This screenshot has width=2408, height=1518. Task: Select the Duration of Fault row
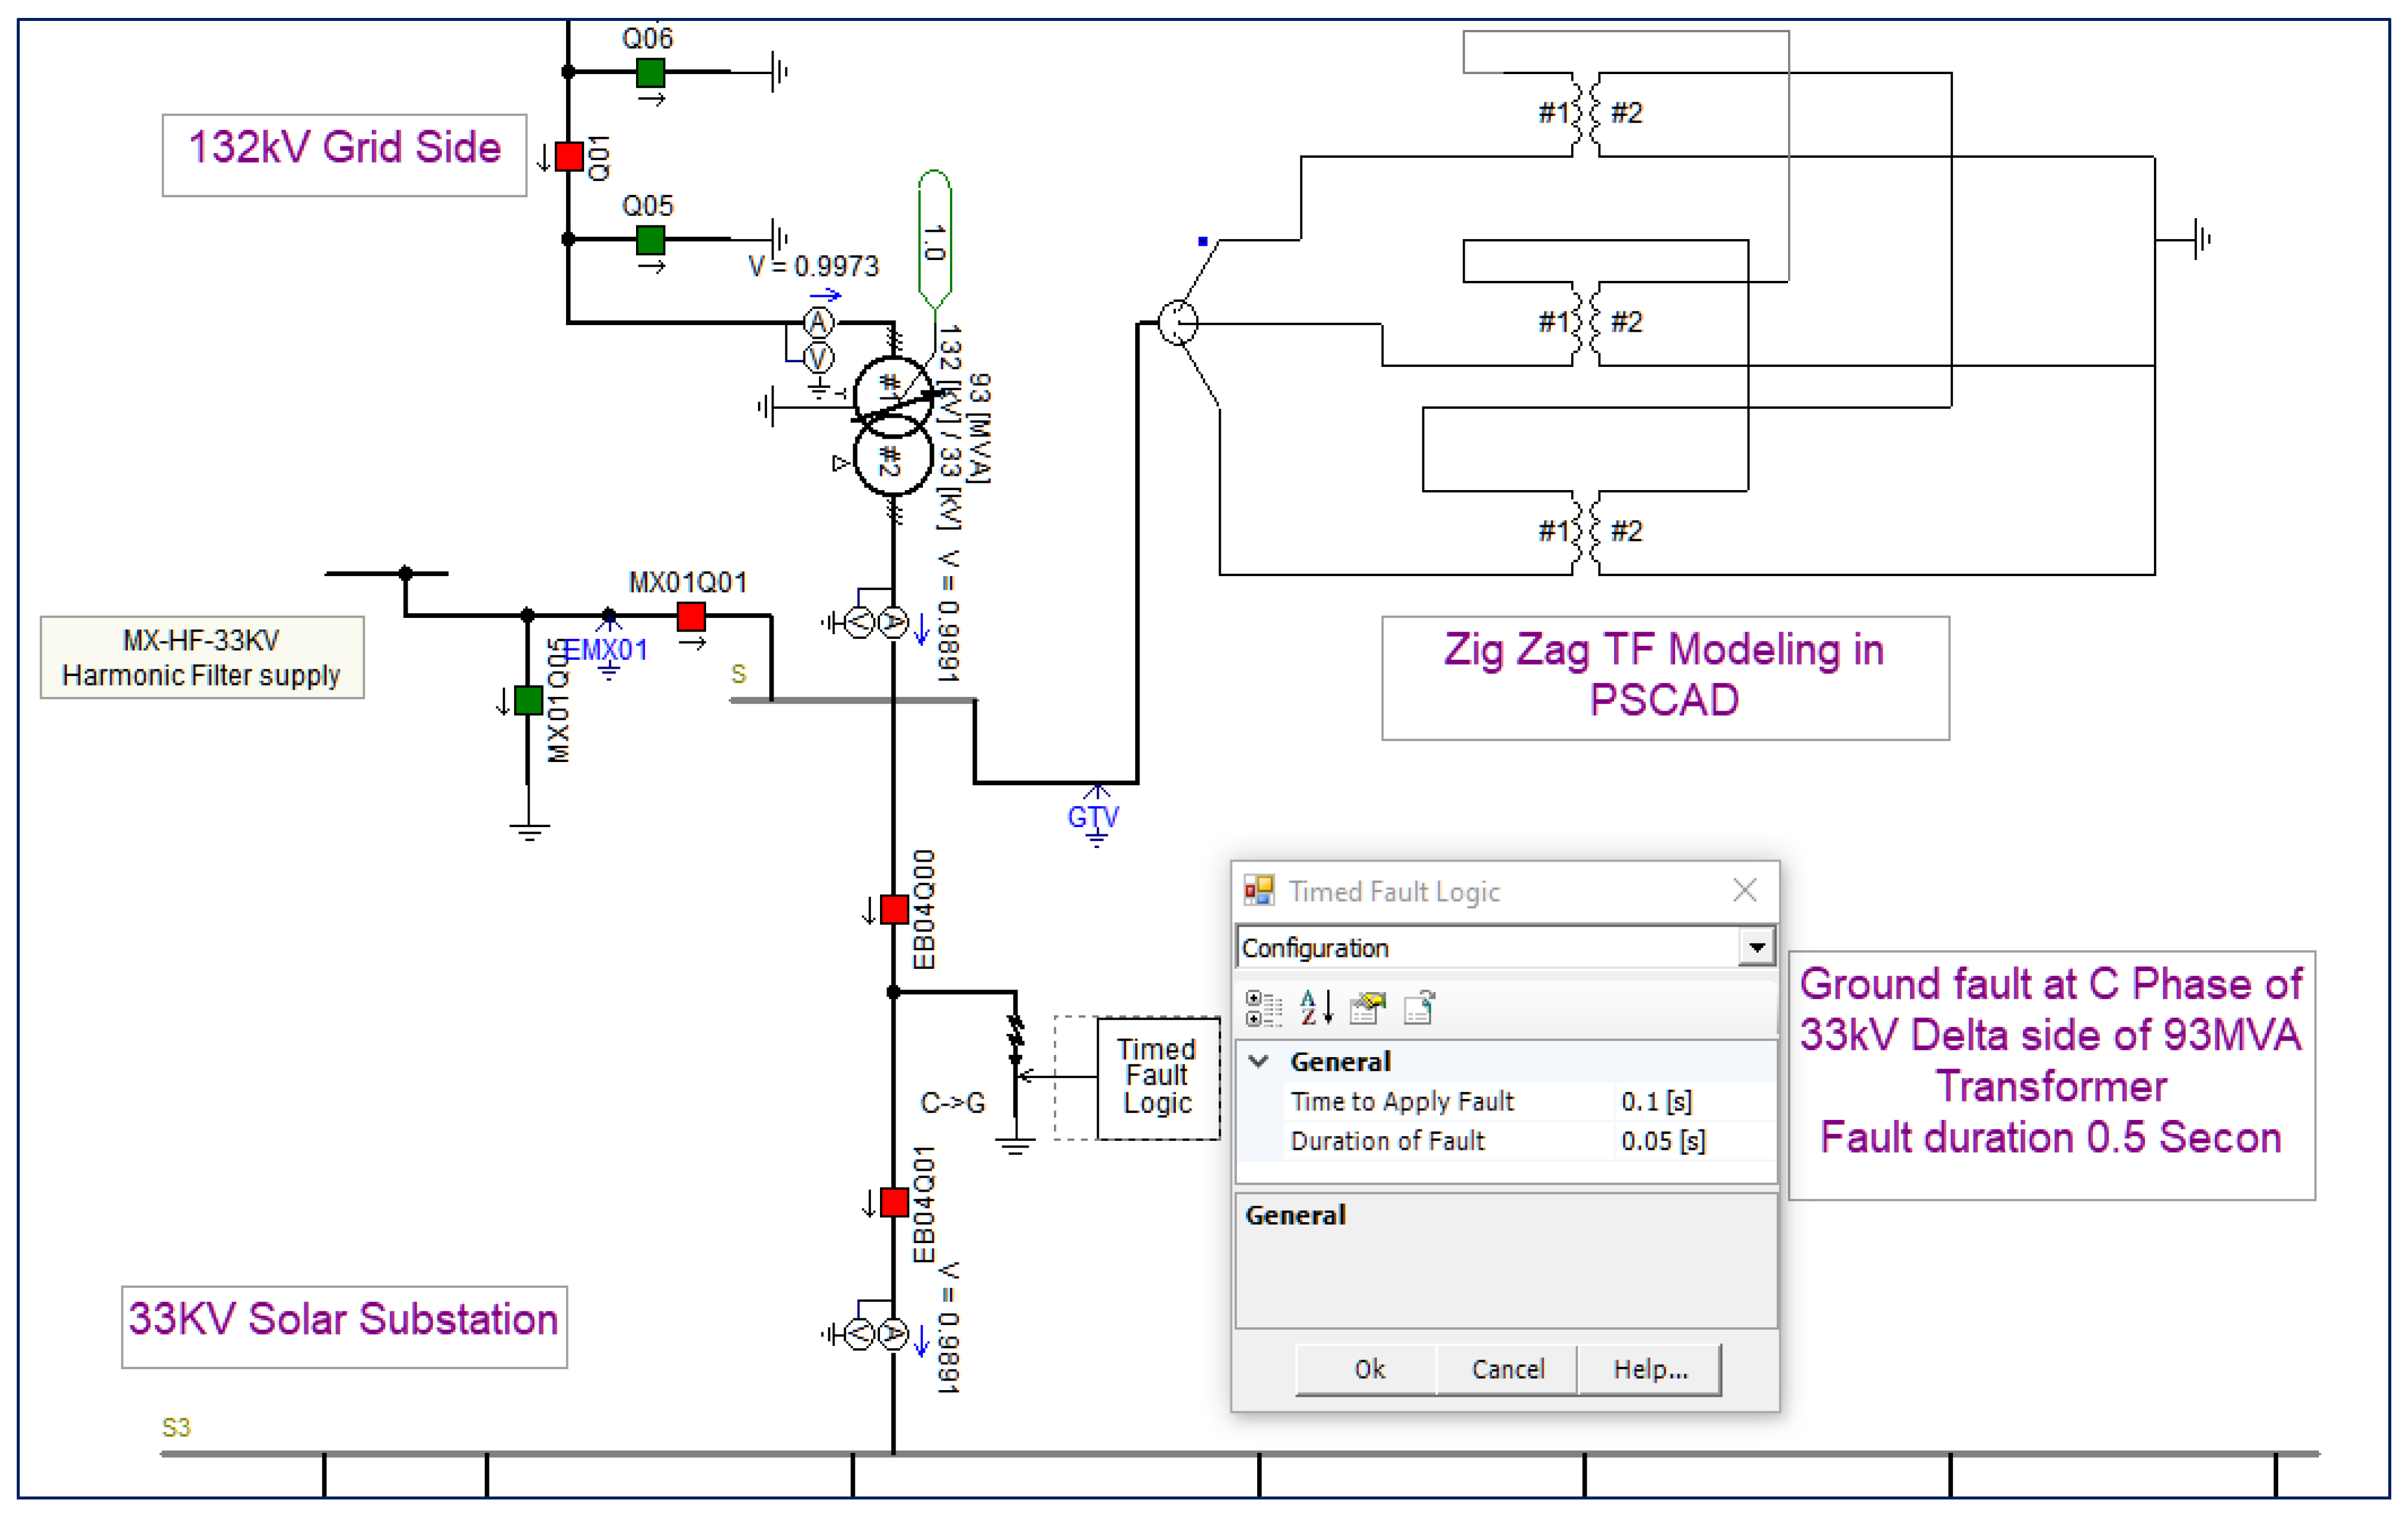(x=1387, y=1141)
